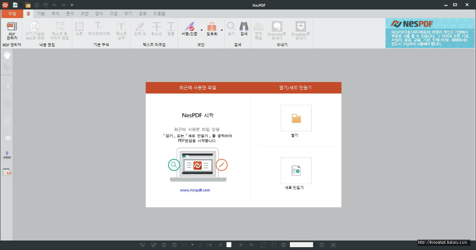Go to first page in bottom bar

click(209, 245)
